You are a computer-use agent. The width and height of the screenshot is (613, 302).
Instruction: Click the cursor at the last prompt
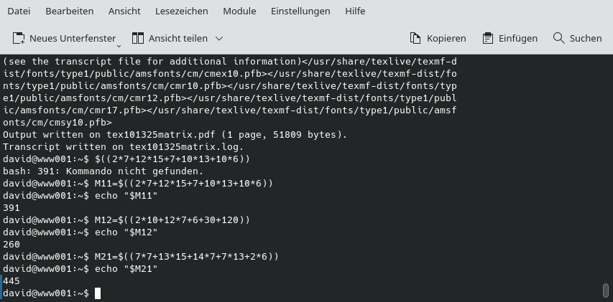pyautogui.click(x=98, y=293)
